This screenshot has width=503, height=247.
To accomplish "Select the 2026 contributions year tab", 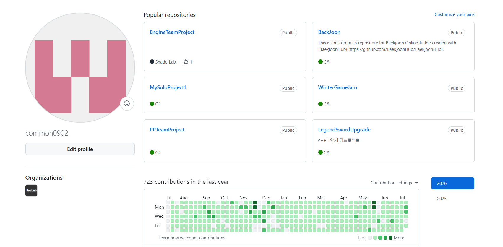I will (x=452, y=183).
